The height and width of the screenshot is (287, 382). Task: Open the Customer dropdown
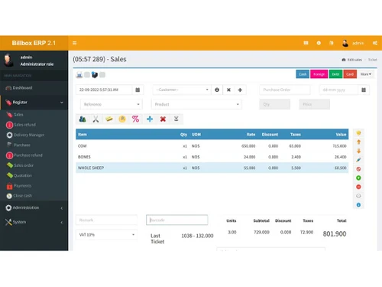[182, 90]
